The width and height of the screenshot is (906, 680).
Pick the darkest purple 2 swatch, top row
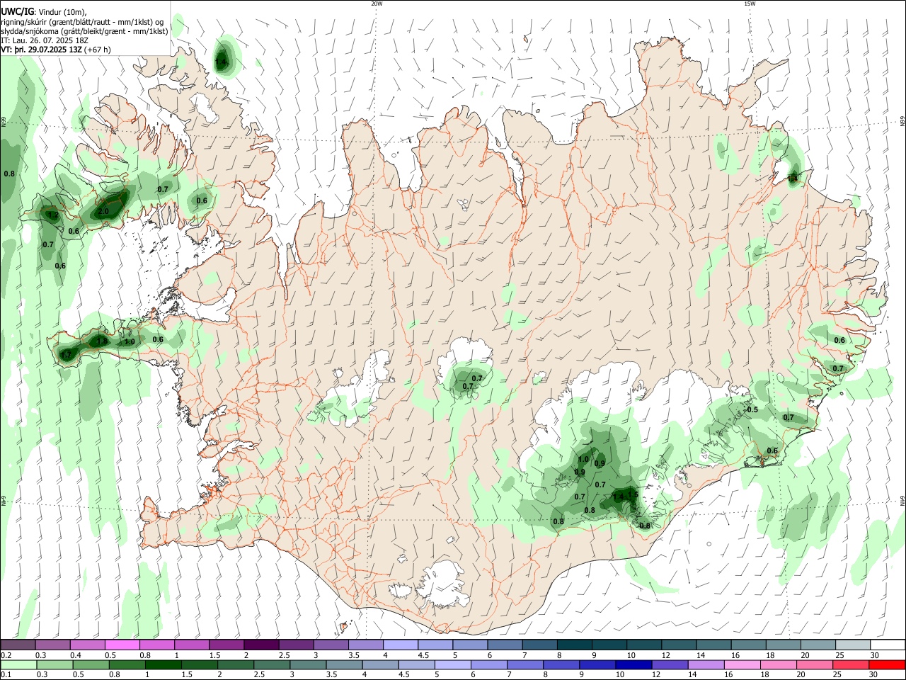tap(261, 645)
